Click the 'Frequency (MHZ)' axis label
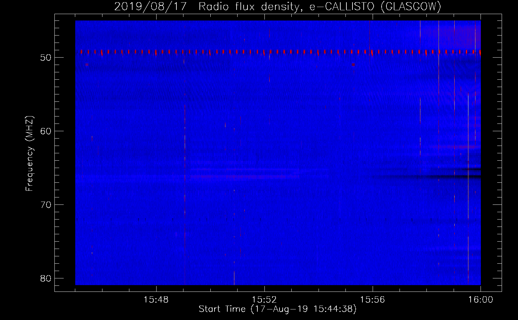 29,154
